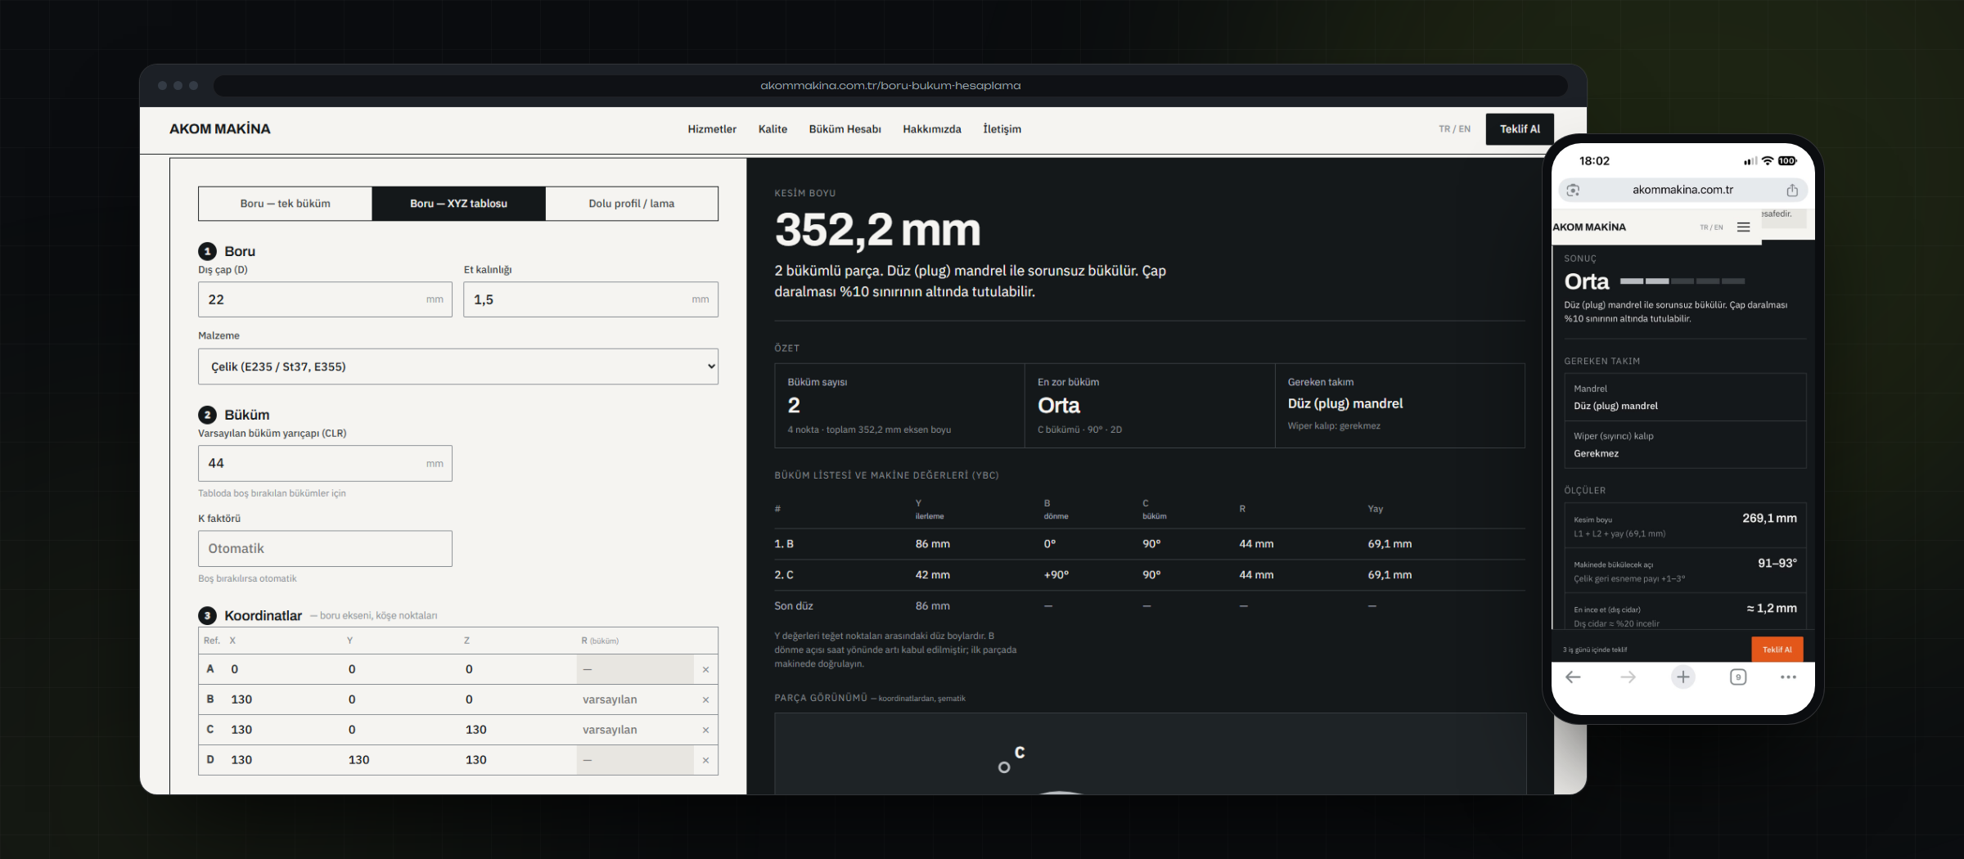
Task: Open the hamburger menu on the phone
Action: pyautogui.click(x=1744, y=227)
